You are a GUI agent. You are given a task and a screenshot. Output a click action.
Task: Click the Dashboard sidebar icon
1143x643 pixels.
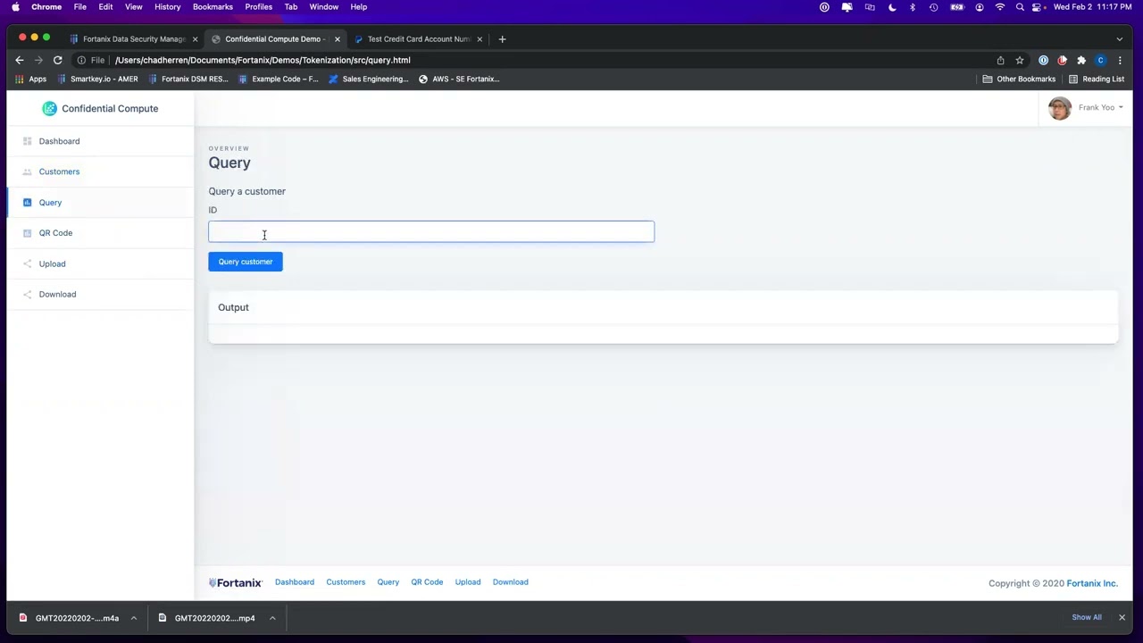[27, 141]
